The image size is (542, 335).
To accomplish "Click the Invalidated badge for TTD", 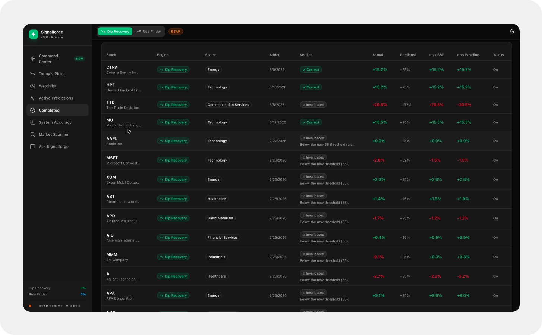I will pyautogui.click(x=313, y=105).
